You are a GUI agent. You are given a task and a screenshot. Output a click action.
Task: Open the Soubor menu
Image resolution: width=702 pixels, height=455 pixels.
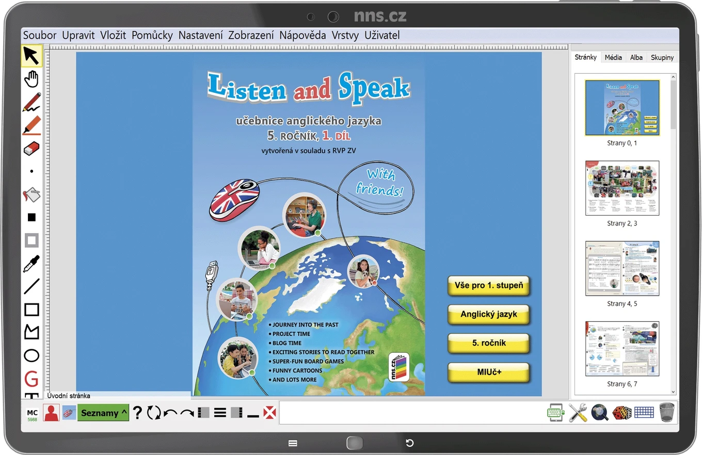tap(40, 36)
